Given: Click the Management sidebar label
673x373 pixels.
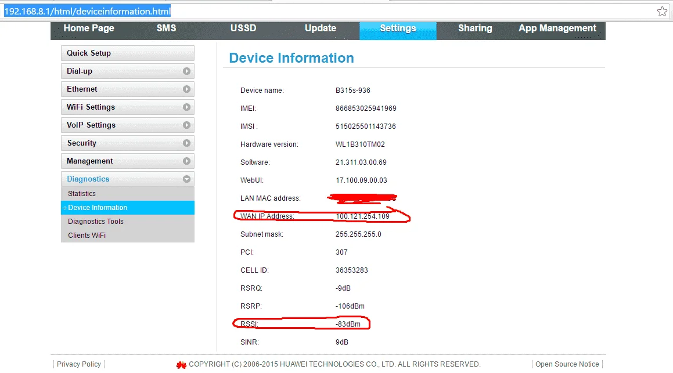Looking at the screenshot, I should pos(89,161).
